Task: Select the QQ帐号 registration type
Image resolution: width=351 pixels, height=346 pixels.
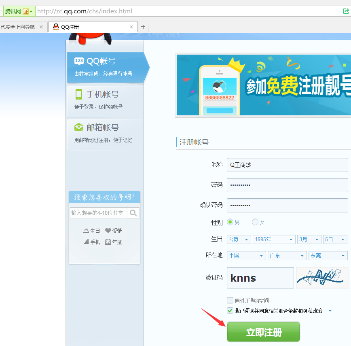Action: [x=107, y=67]
